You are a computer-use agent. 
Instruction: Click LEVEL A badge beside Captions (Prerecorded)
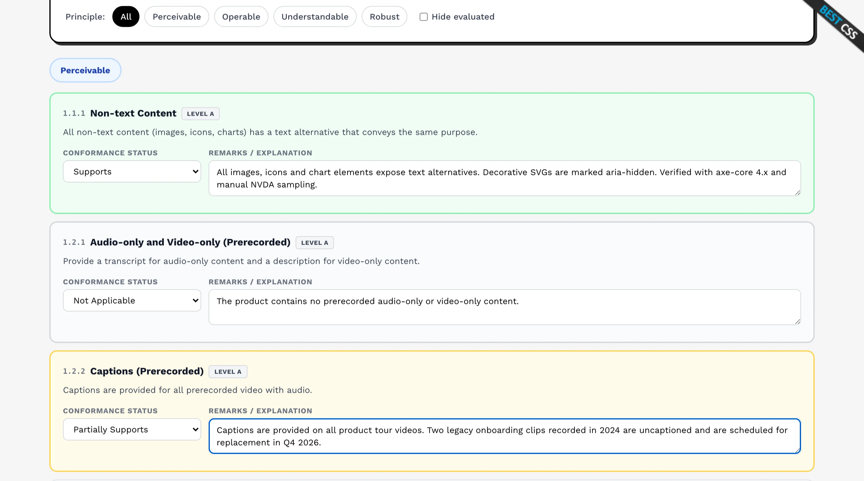228,372
